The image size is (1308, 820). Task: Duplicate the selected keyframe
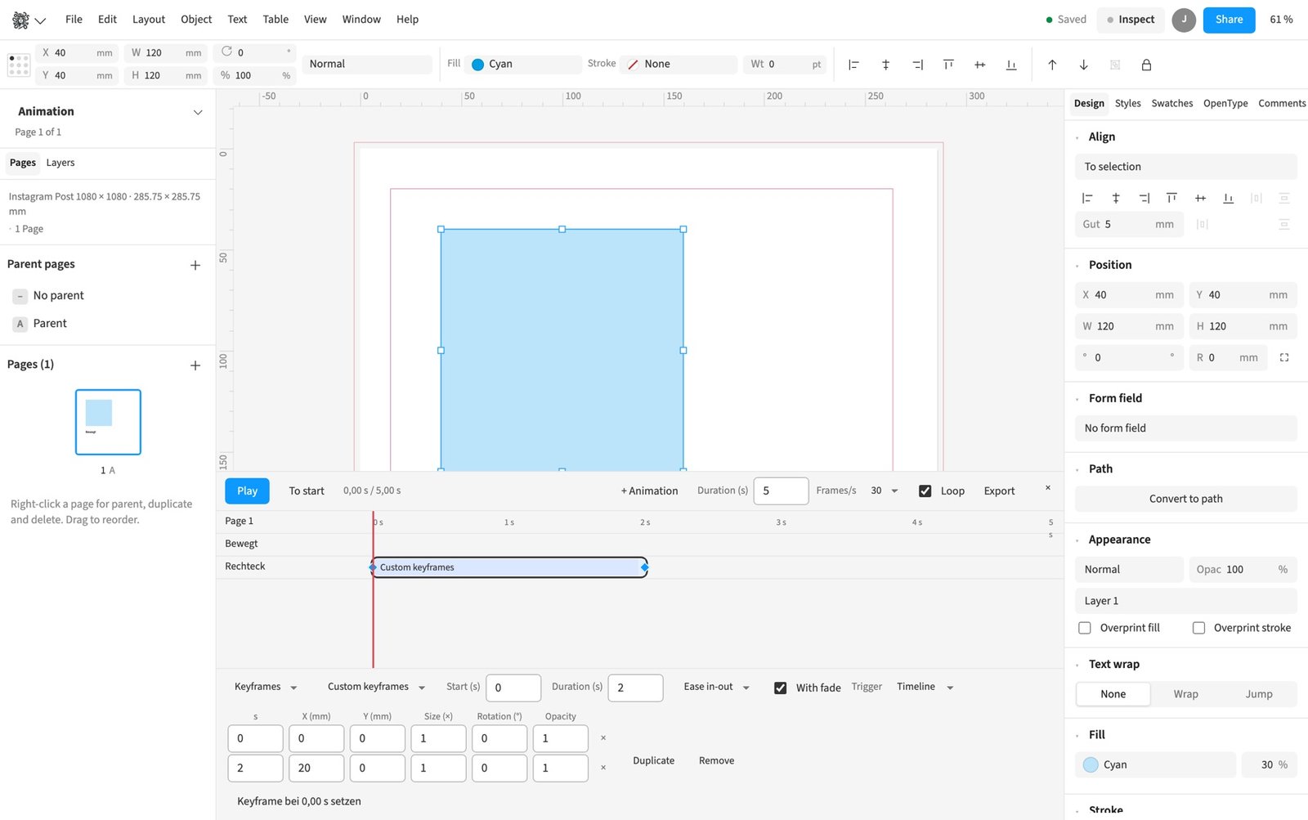pyautogui.click(x=653, y=761)
